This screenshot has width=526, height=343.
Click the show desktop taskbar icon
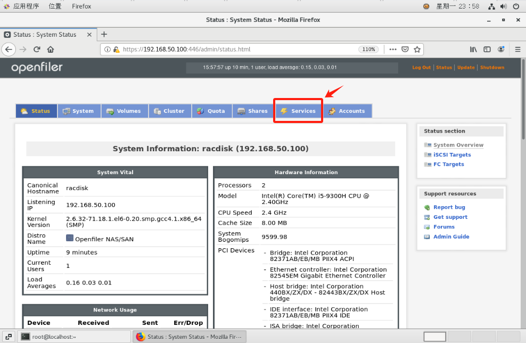[x=9, y=337]
